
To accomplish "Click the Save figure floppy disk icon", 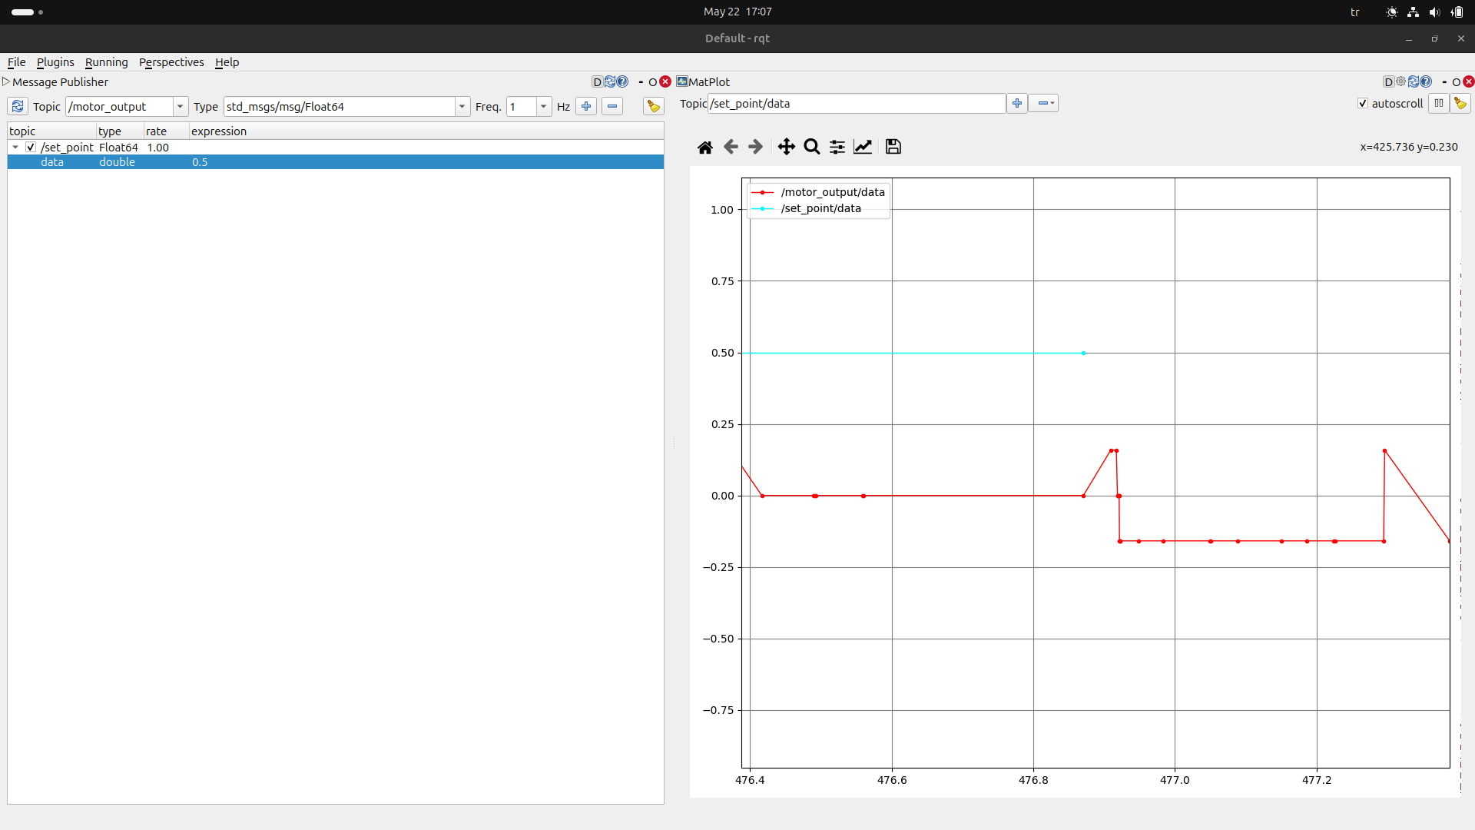I will [893, 147].
